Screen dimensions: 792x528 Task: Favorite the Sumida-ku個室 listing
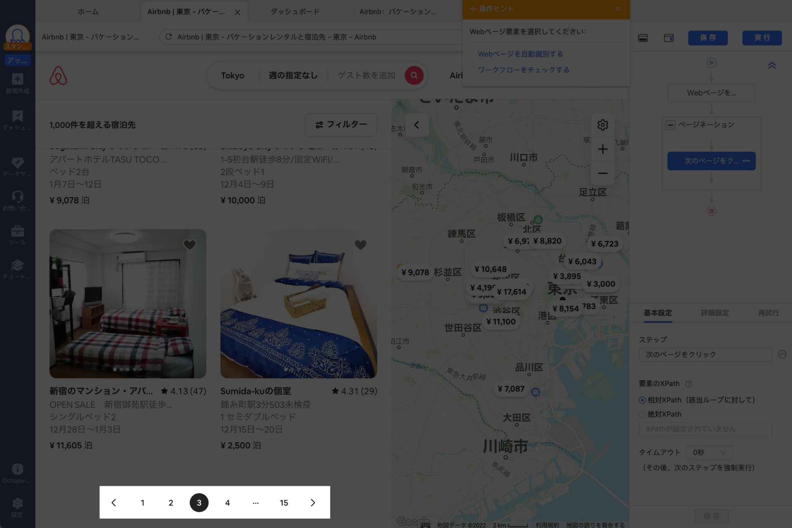pos(361,245)
